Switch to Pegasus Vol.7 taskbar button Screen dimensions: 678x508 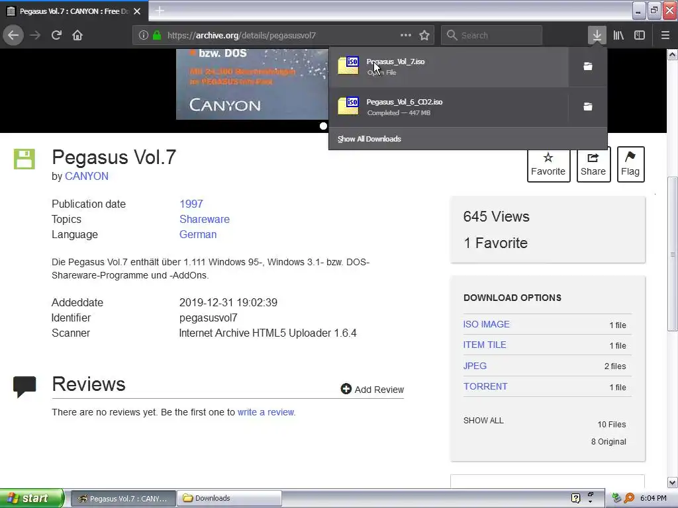click(123, 499)
